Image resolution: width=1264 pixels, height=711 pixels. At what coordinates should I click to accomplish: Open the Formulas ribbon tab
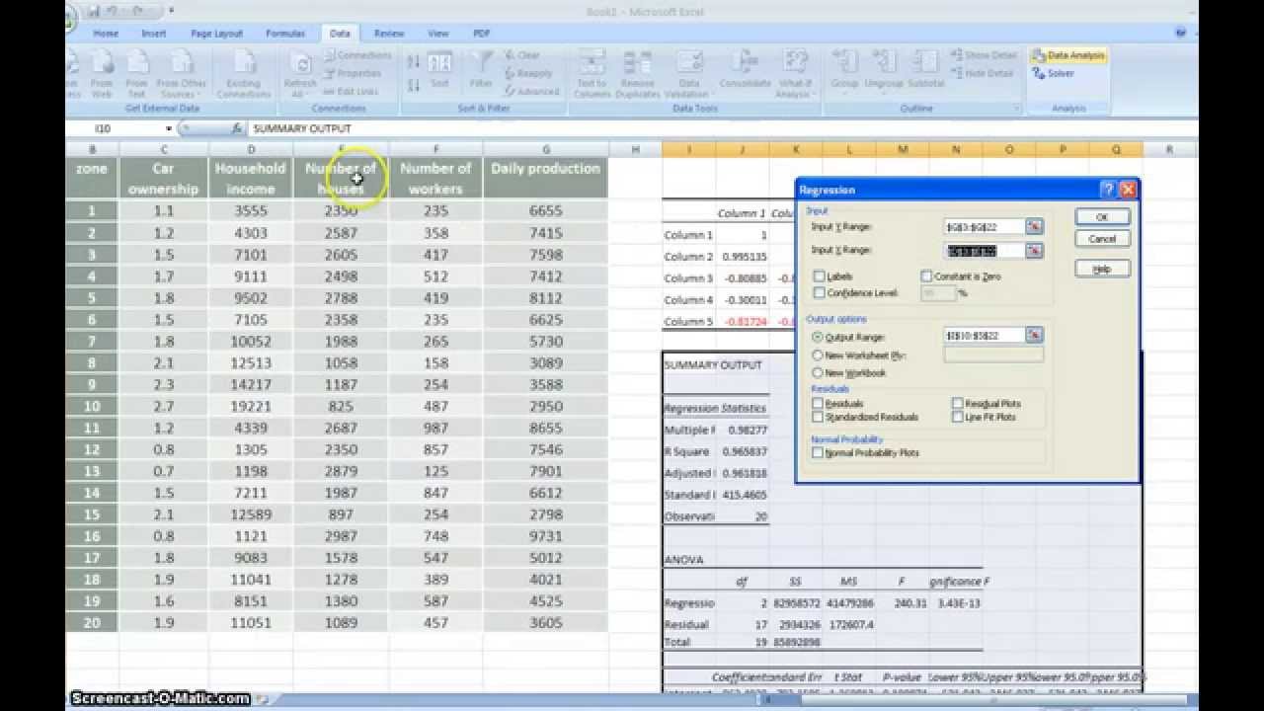click(x=285, y=34)
